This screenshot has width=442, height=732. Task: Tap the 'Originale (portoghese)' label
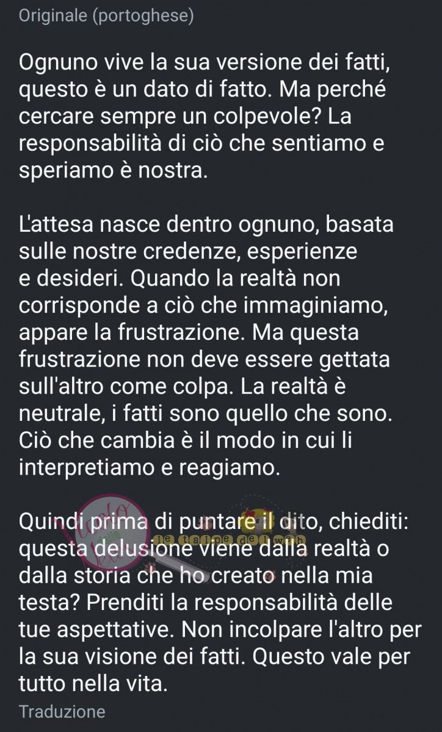tap(106, 16)
